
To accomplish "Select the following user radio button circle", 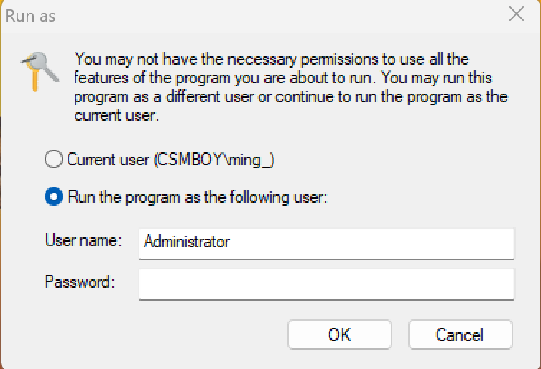I will (54, 196).
